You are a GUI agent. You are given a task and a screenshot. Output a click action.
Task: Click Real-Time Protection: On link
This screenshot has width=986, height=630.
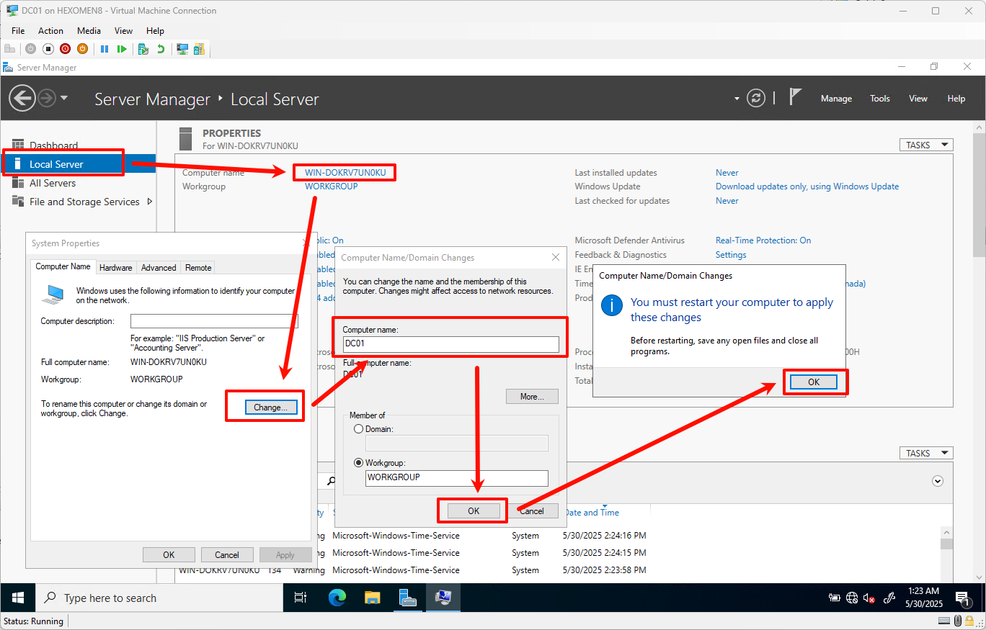click(763, 240)
